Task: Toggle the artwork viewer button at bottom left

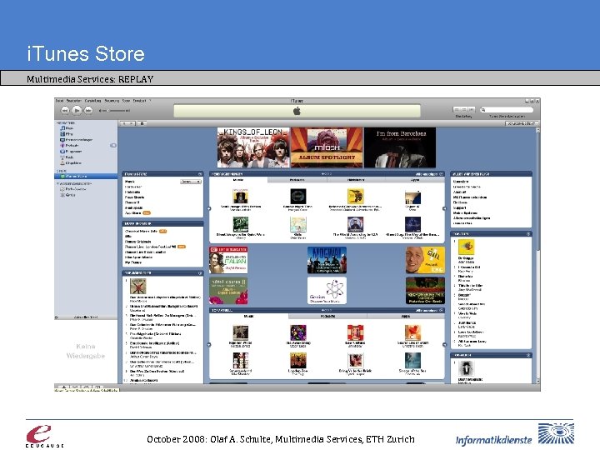Action: pyautogui.click(x=97, y=387)
